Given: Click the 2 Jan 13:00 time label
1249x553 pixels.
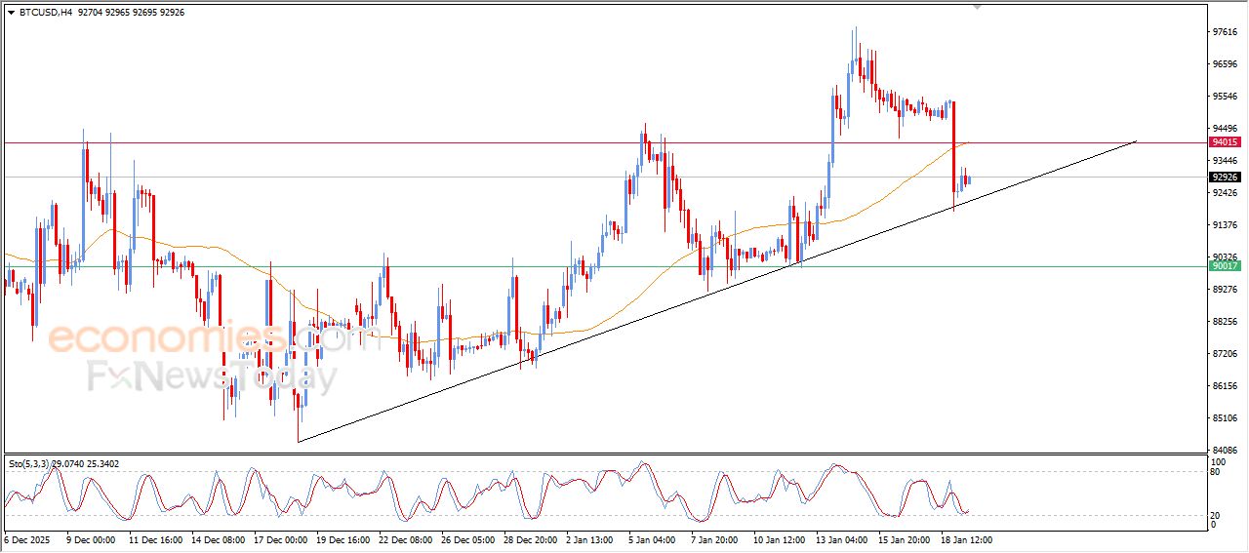Looking at the screenshot, I should tap(590, 539).
